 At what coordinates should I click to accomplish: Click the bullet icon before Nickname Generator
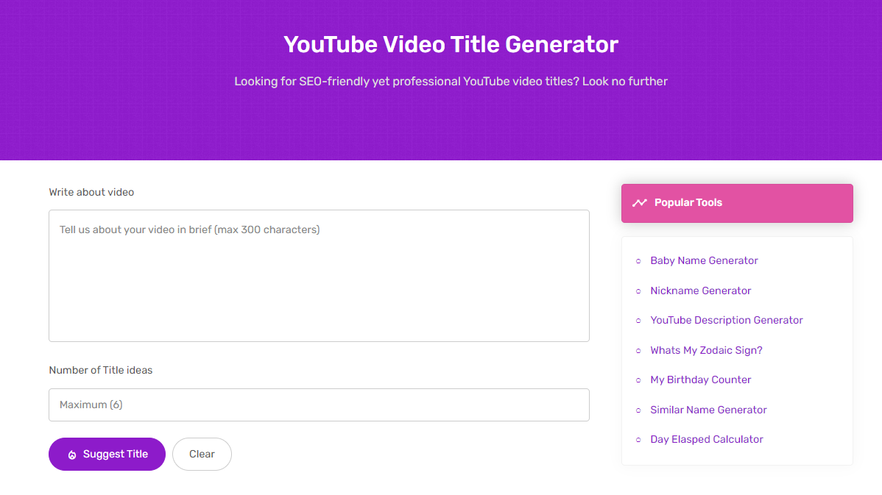click(x=638, y=291)
